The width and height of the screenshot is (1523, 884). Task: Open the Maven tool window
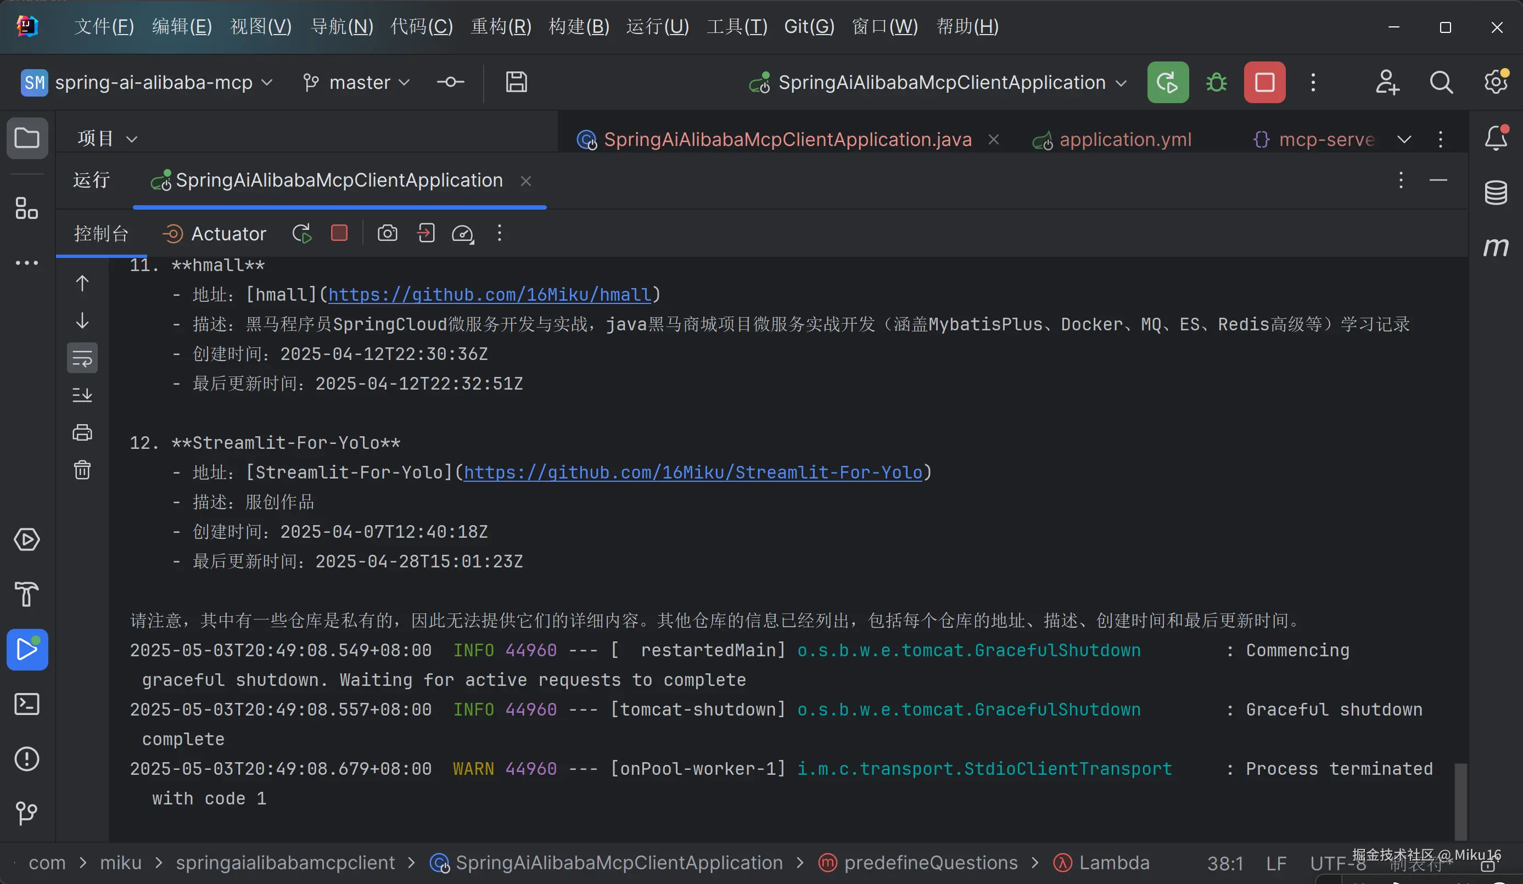(1496, 246)
